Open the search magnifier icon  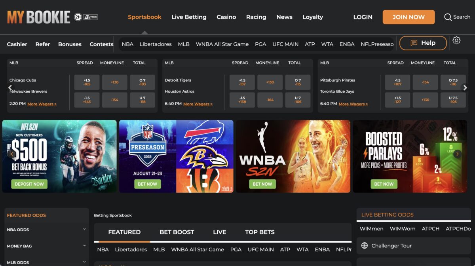point(448,17)
